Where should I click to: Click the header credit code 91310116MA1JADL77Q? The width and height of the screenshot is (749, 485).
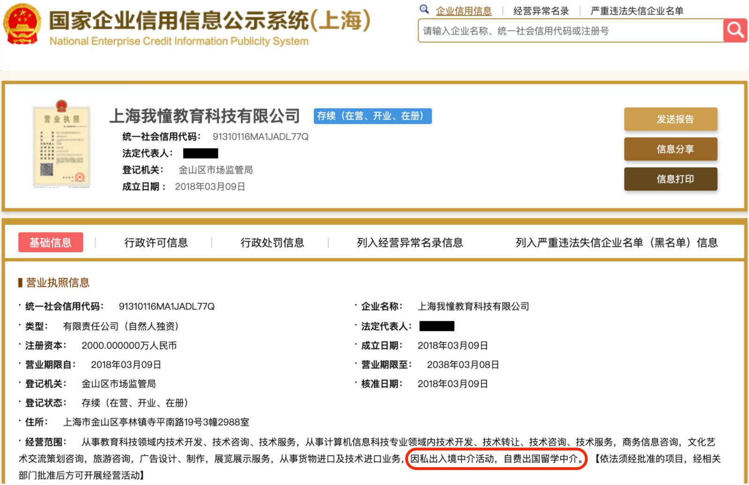260,137
